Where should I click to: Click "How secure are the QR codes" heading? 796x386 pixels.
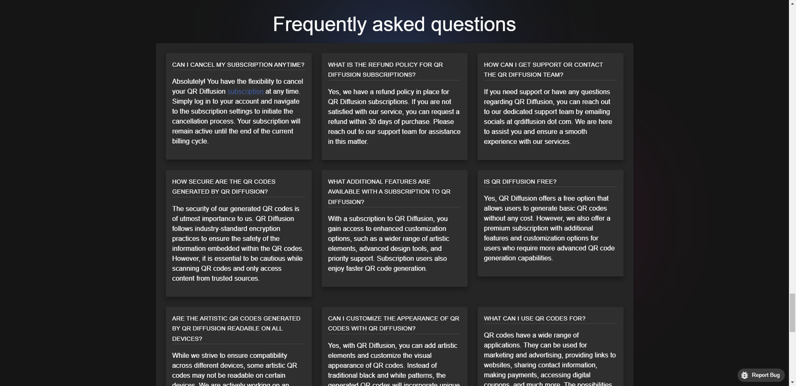click(x=224, y=187)
